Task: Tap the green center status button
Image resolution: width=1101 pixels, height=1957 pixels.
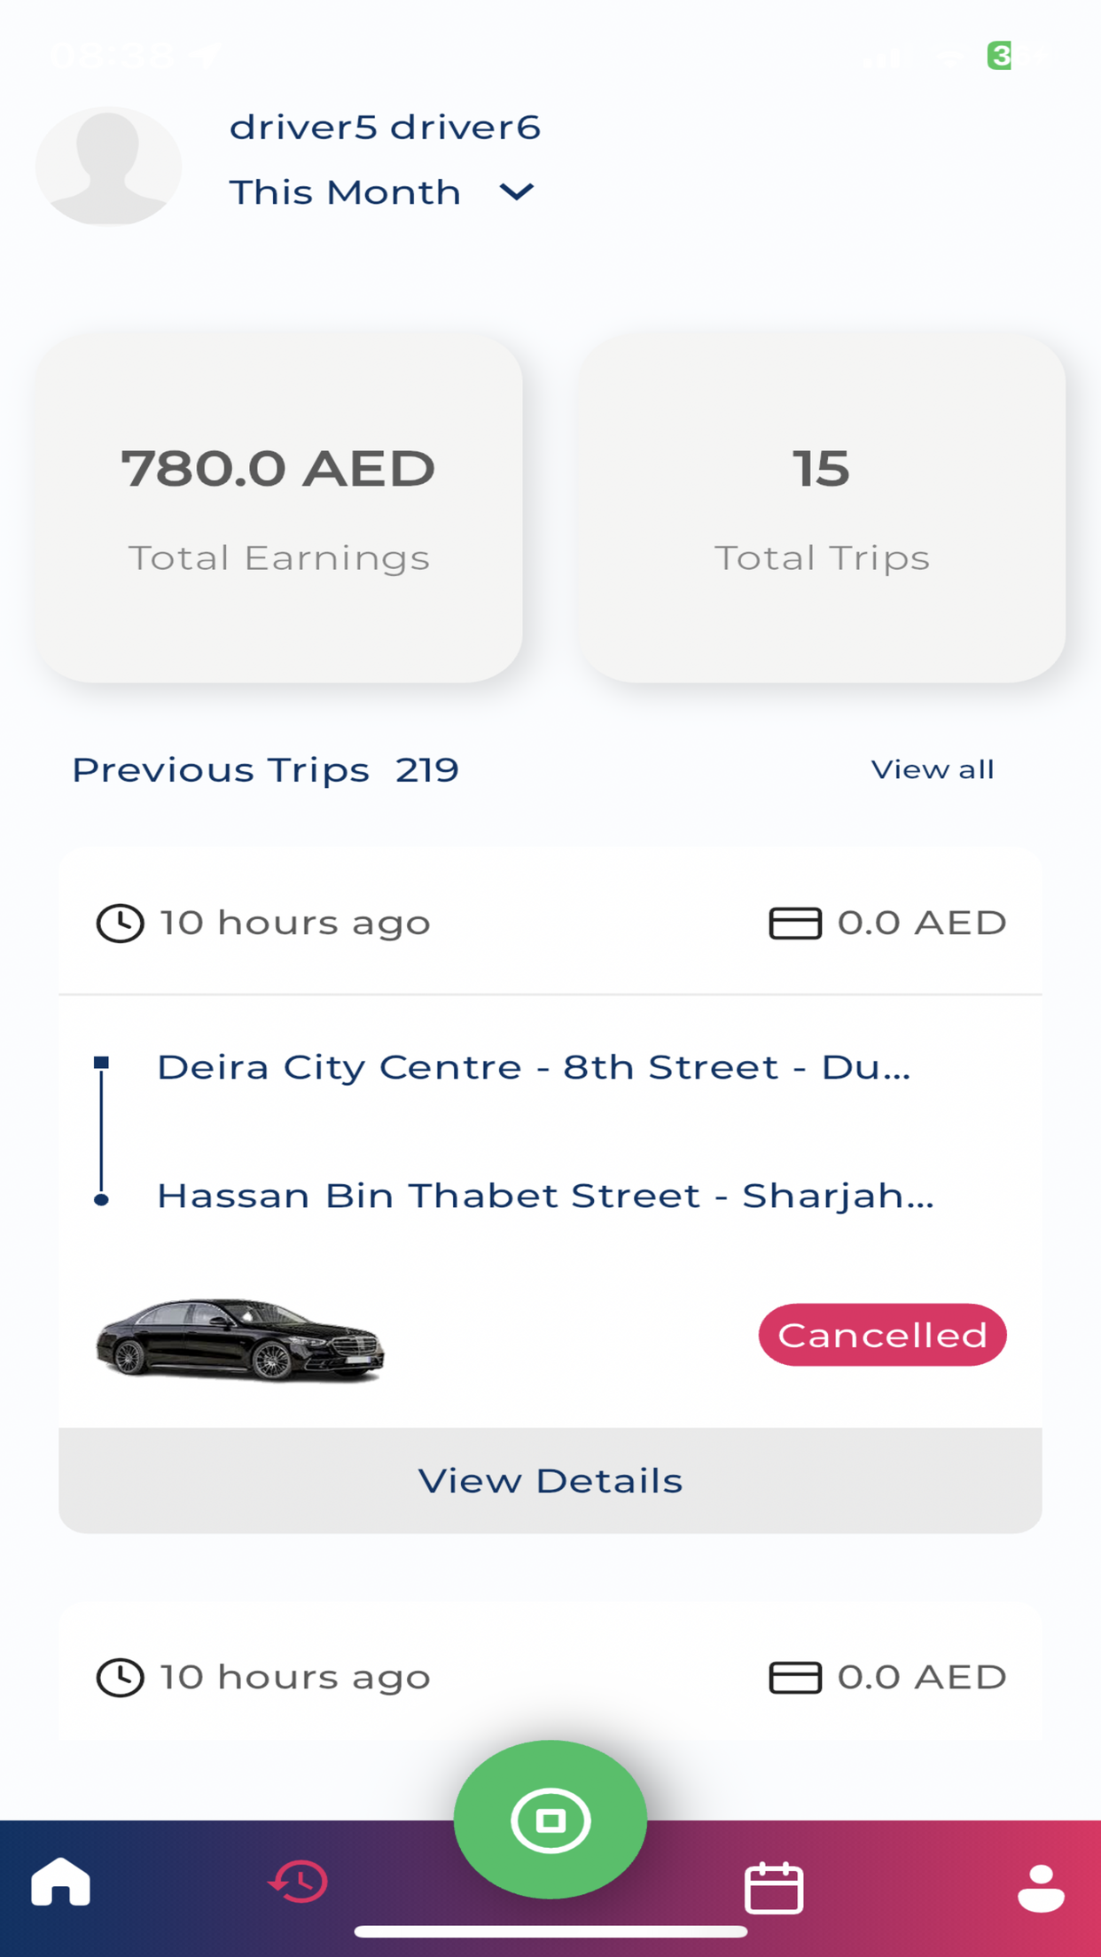Action: tap(550, 1820)
